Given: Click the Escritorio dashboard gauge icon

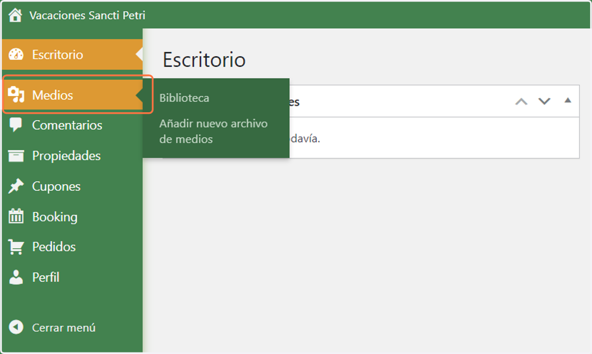Looking at the screenshot, I should (16, 55).
